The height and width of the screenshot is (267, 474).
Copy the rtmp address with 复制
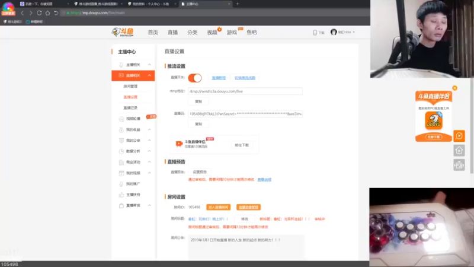click(x=198, y=101)
